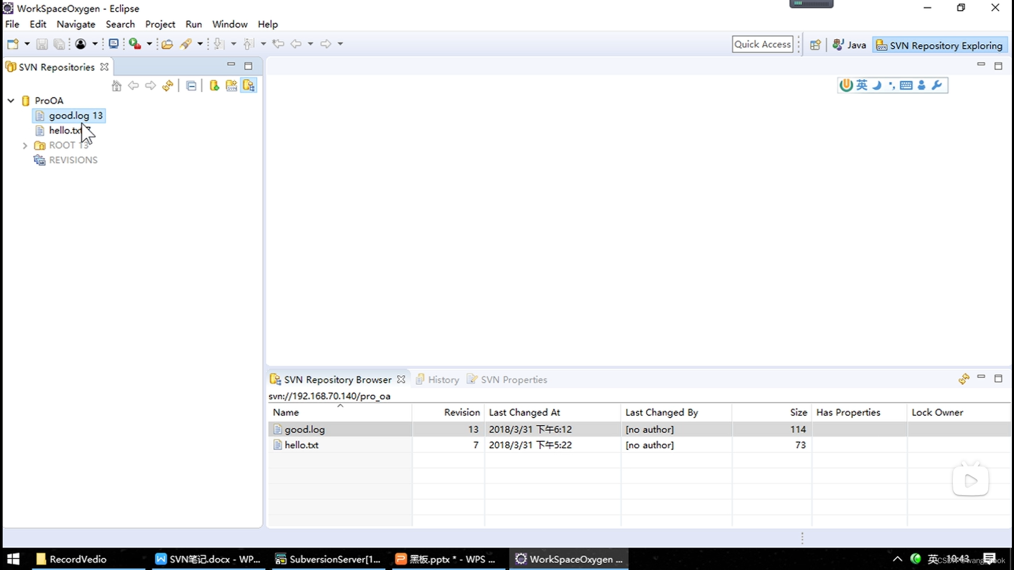1014x570 pixels.
Task: Sort by Last Changed At column
Action: [552, 412]
